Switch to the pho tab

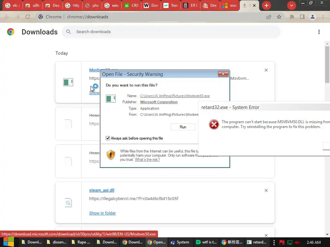[92, 5]
